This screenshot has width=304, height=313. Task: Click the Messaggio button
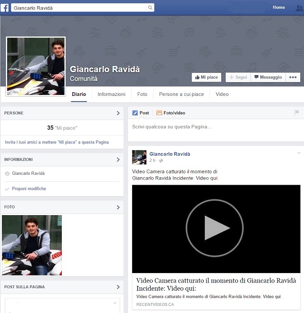click(x=268, y=77)
